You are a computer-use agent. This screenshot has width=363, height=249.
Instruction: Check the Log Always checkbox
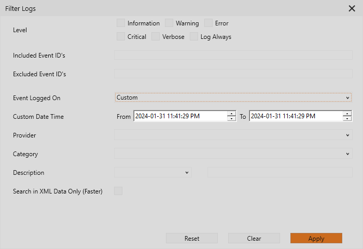pos(194,37)
